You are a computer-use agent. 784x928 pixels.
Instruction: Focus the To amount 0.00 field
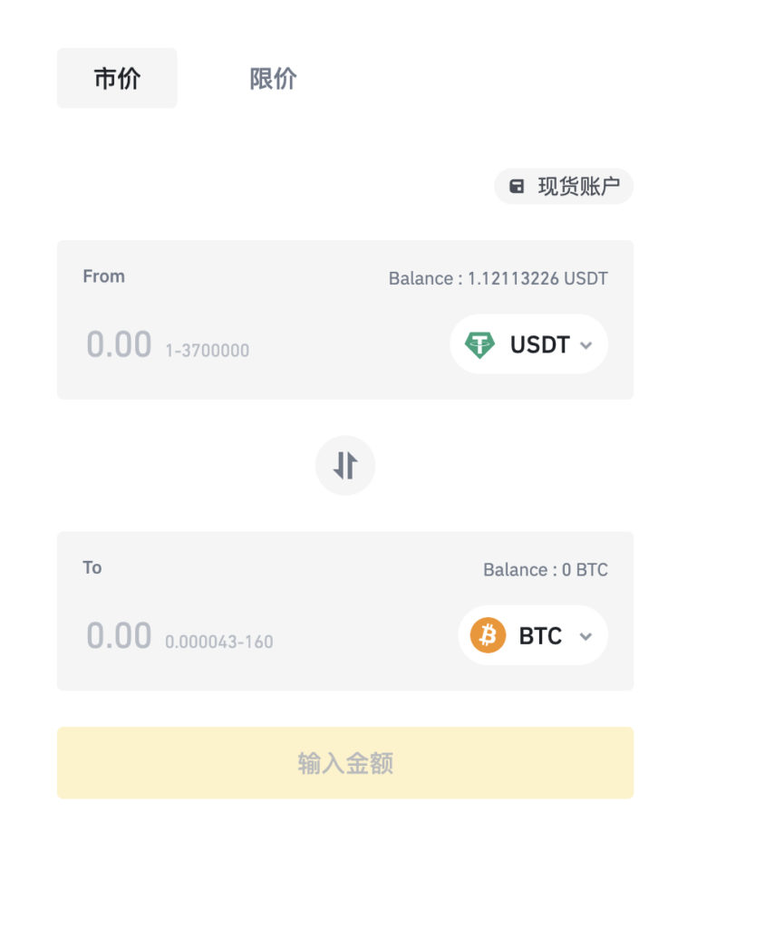119,635
